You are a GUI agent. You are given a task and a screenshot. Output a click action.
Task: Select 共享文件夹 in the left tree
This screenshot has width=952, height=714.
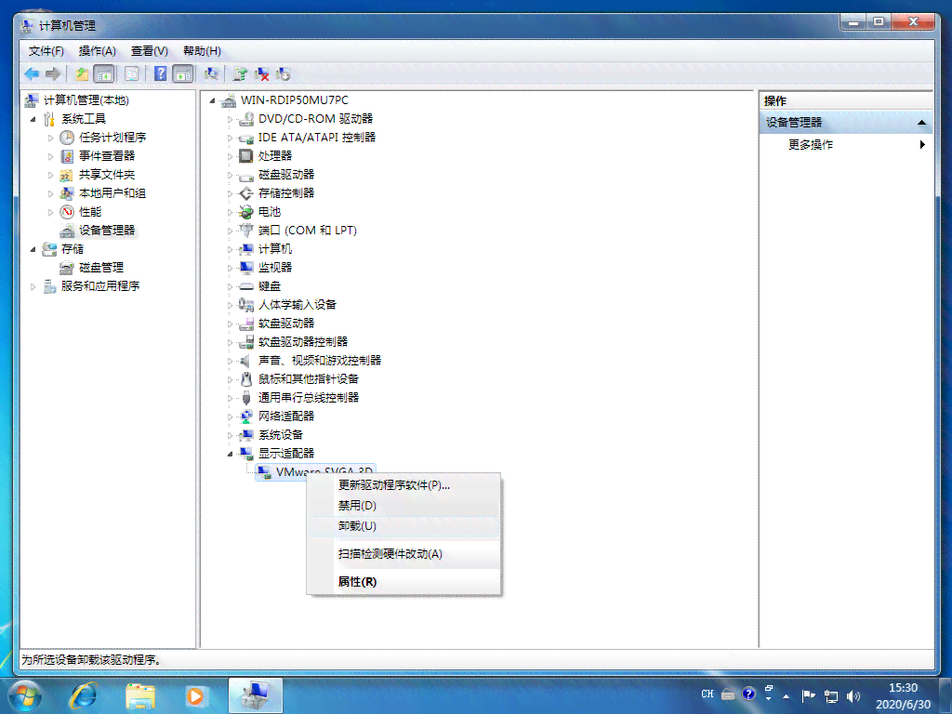pyautogui.click(x=107, y=175)
